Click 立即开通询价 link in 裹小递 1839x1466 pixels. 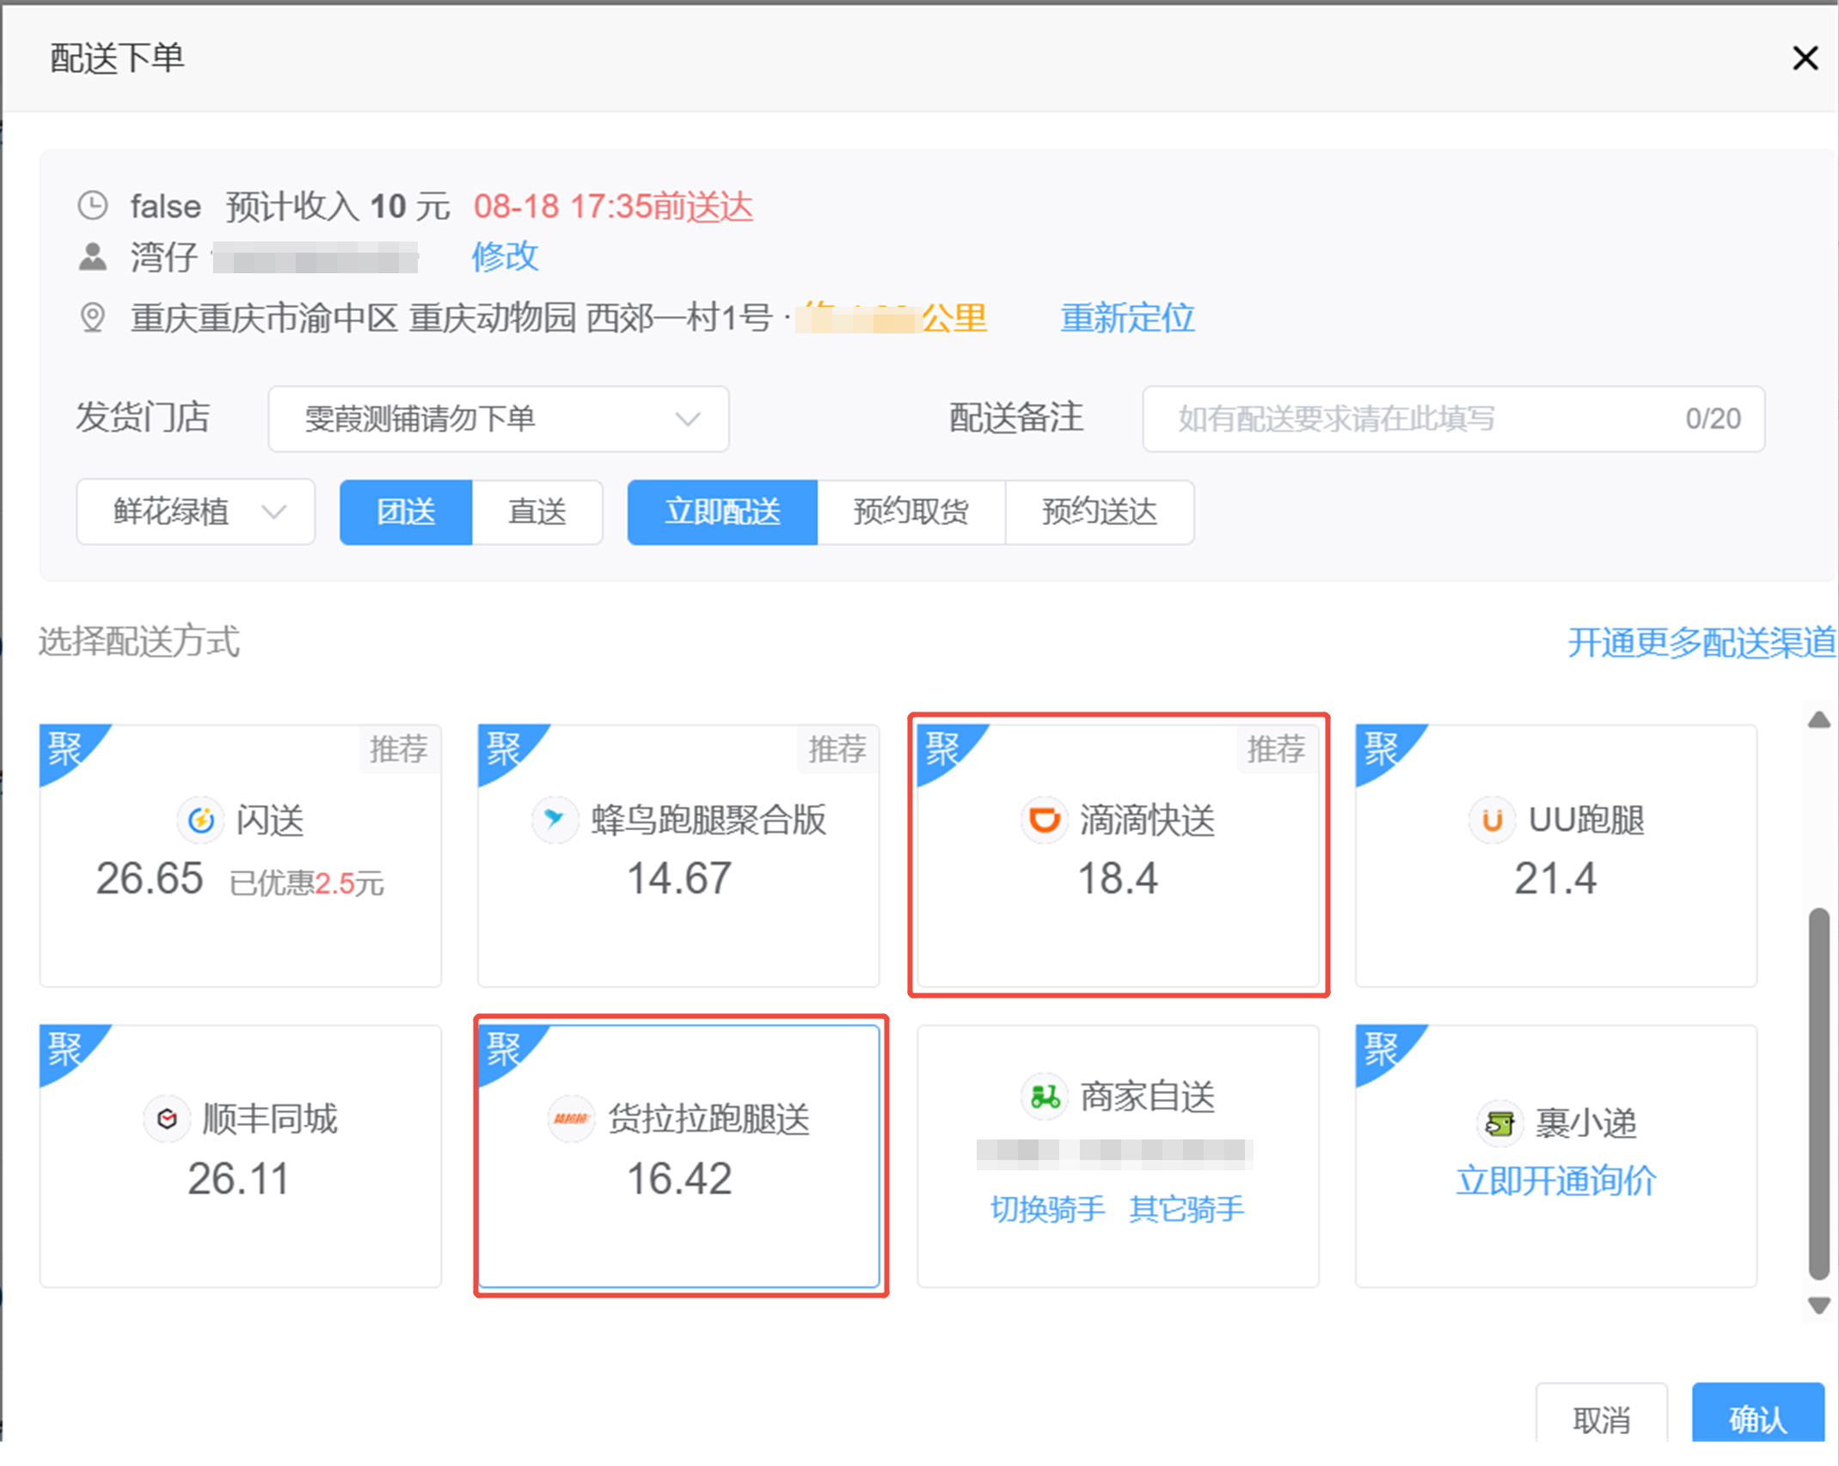tap(1555, 1181)
